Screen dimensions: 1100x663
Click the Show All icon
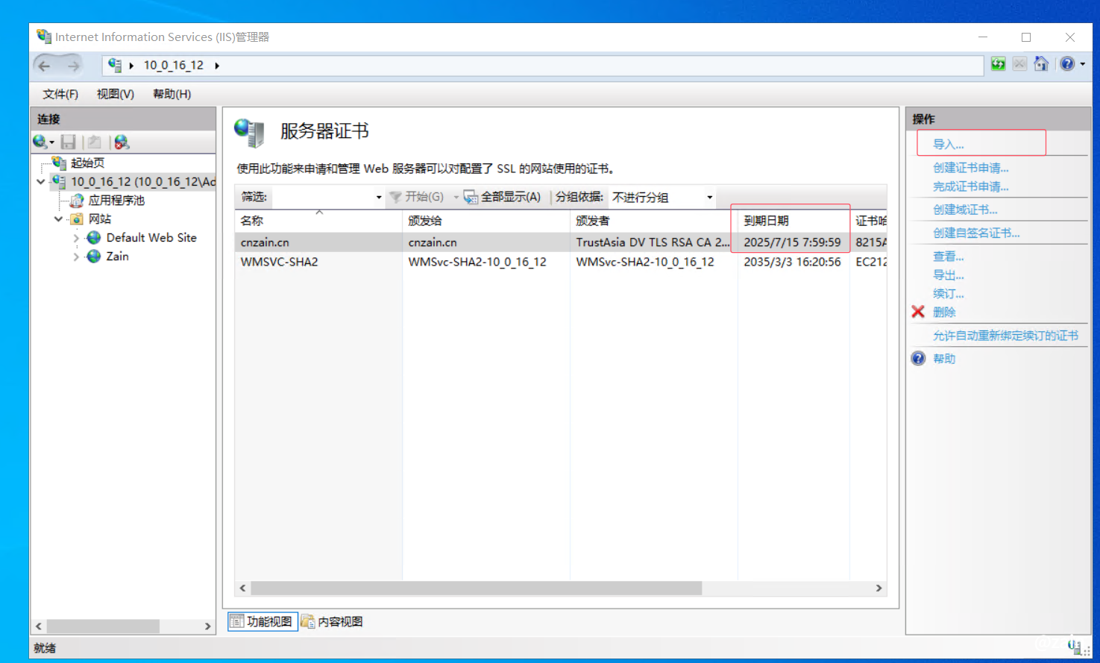pyautogui.click(x=471, y=197)
